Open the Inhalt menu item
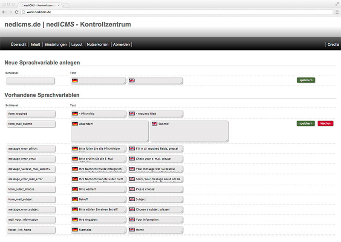The width and height of the screenshot is (341, 242). [35, 45]
